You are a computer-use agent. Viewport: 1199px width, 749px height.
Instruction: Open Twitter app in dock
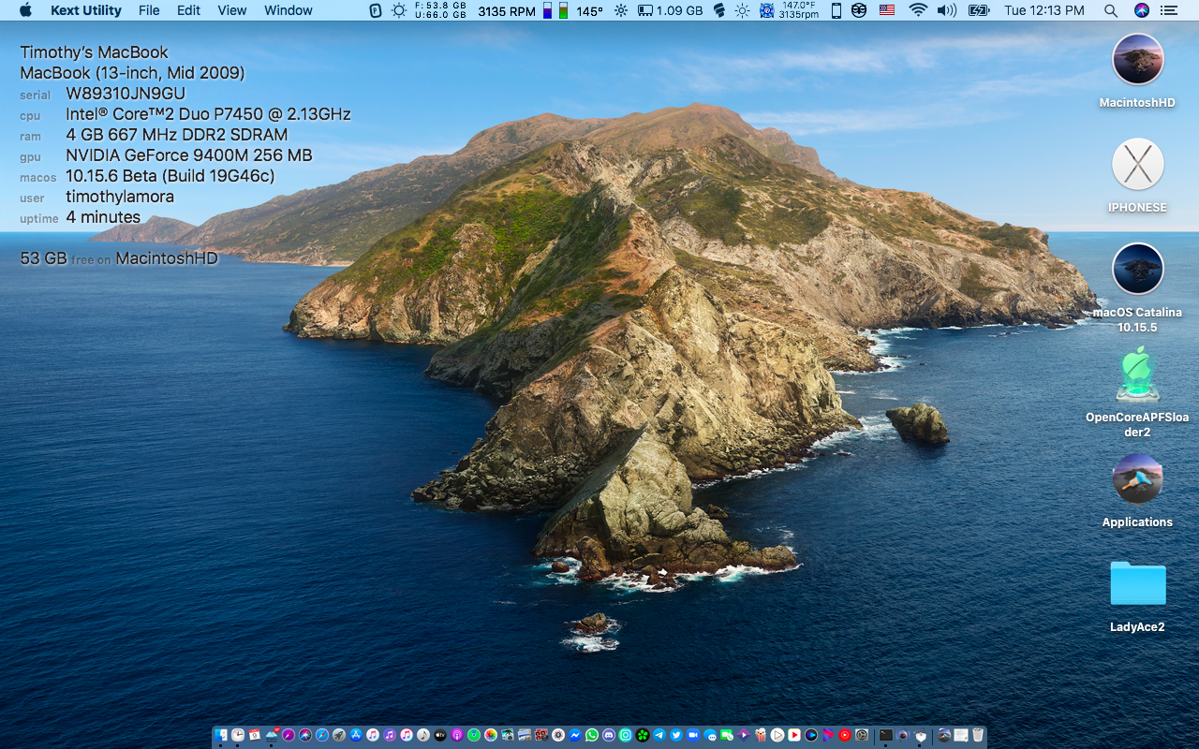(676, 735)
